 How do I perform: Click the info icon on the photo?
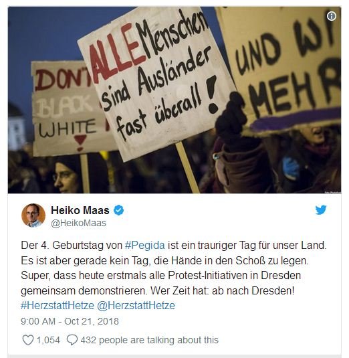(332, 16)
